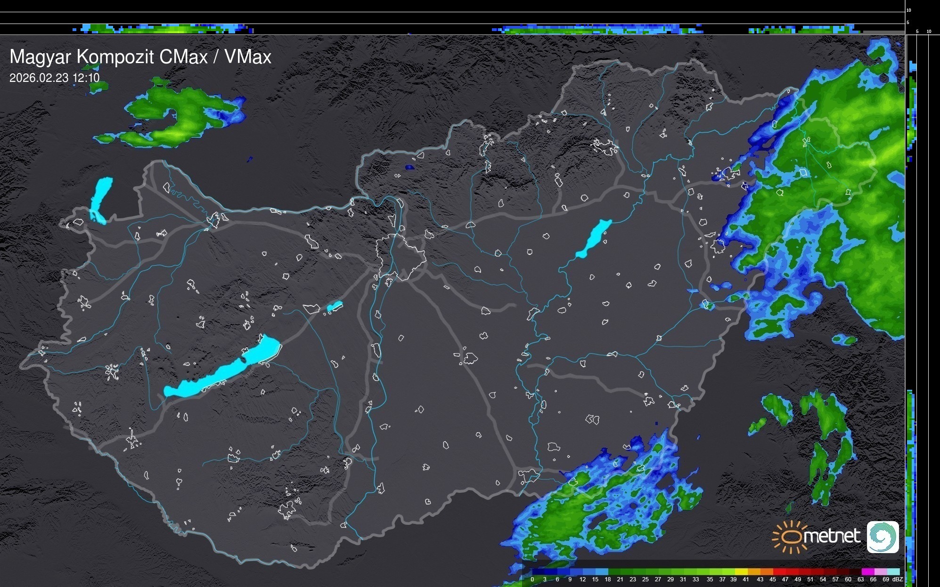Click the Budapest city outline

click(401, 257)
